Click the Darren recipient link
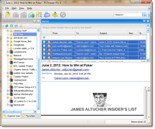 coord(72,78)
